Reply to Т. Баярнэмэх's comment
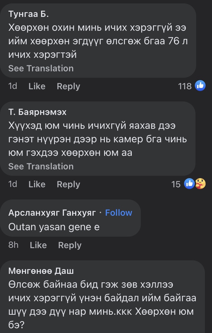The width and height of the screenshot is (212, 333). pos(68,184)
